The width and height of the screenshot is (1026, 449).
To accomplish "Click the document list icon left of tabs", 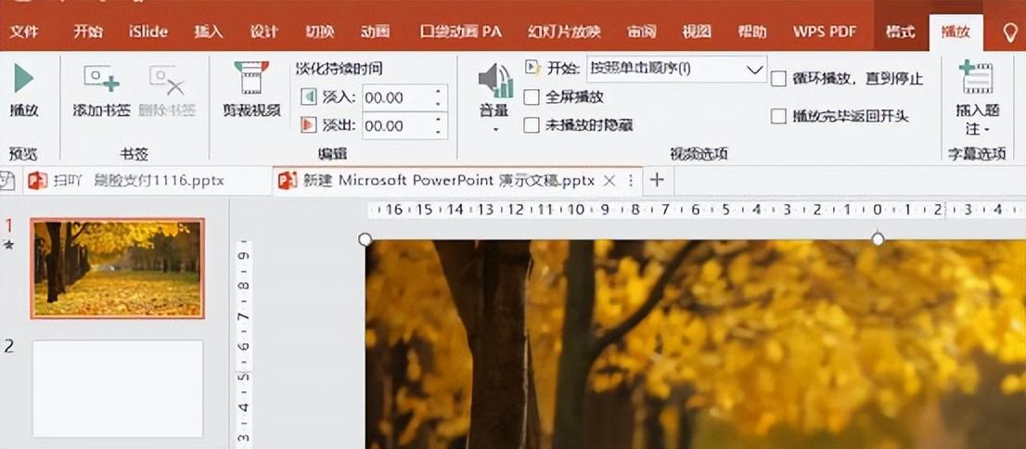I will coord(6,181).
